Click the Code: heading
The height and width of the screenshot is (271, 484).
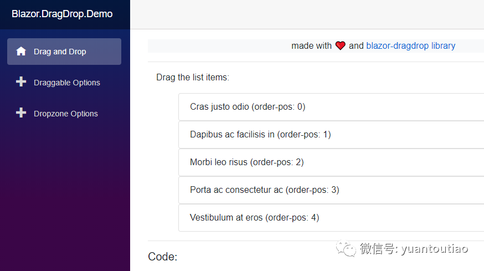[163, 257]
